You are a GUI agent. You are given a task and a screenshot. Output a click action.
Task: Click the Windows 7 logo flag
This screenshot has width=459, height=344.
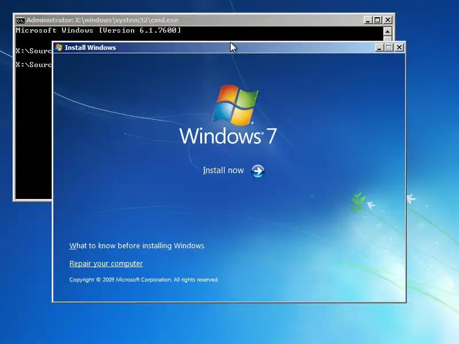click(236, 105)
